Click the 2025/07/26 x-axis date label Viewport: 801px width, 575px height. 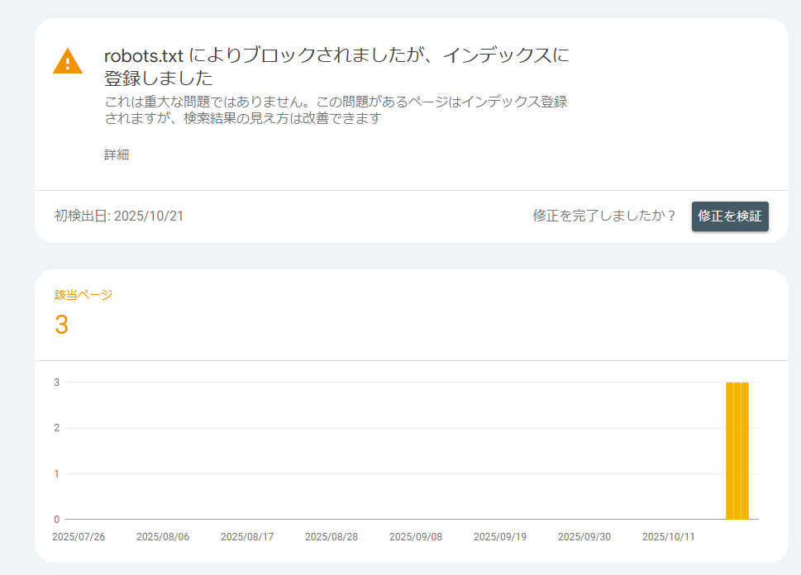(79, 537)
